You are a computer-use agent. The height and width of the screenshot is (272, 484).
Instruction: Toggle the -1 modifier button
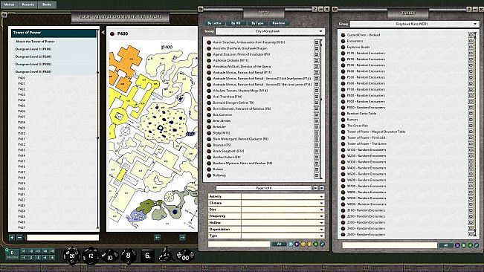coord(24,257)
